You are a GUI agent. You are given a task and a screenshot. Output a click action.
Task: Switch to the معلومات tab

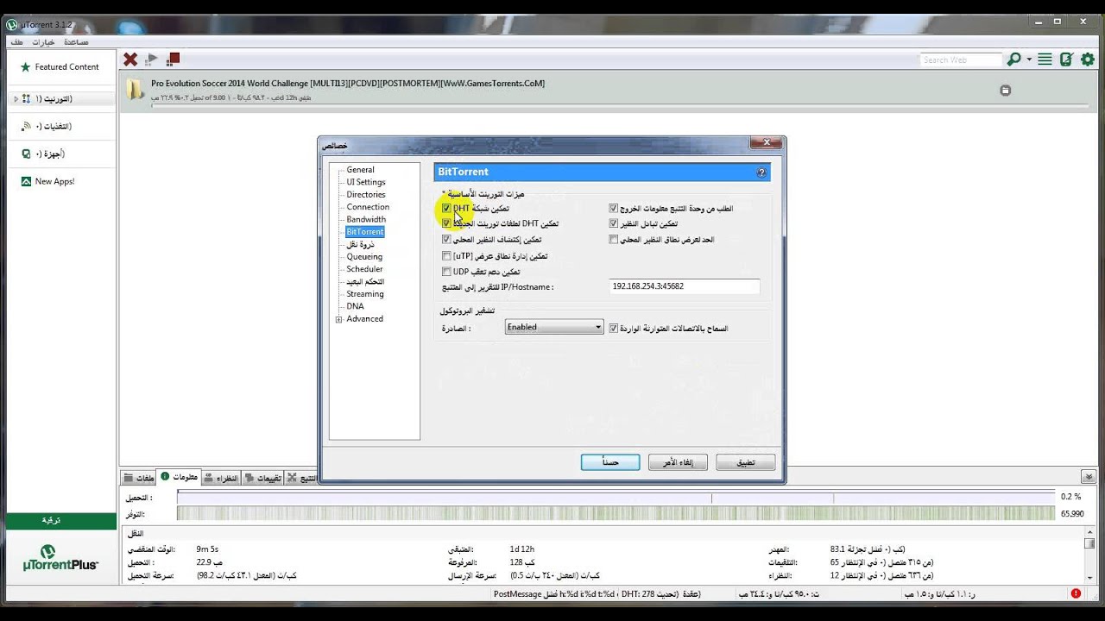[180, 477]
